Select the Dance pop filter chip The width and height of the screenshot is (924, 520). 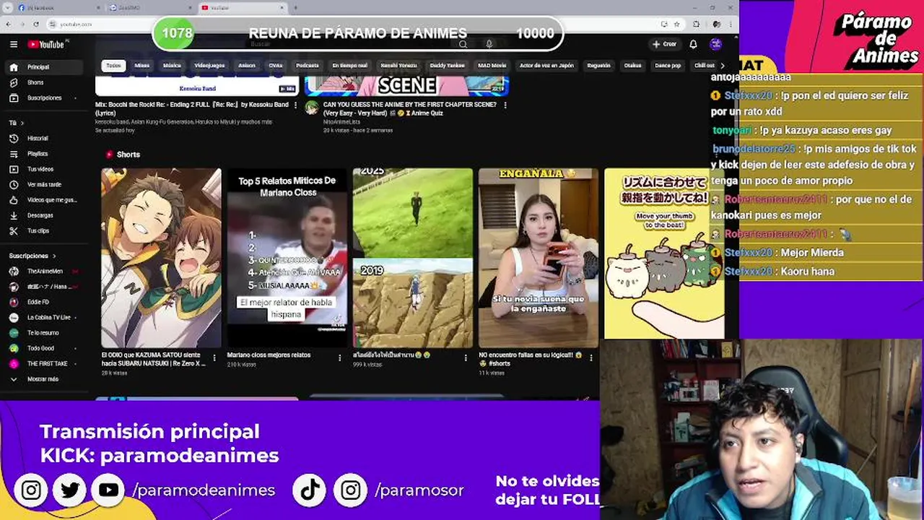668,66
